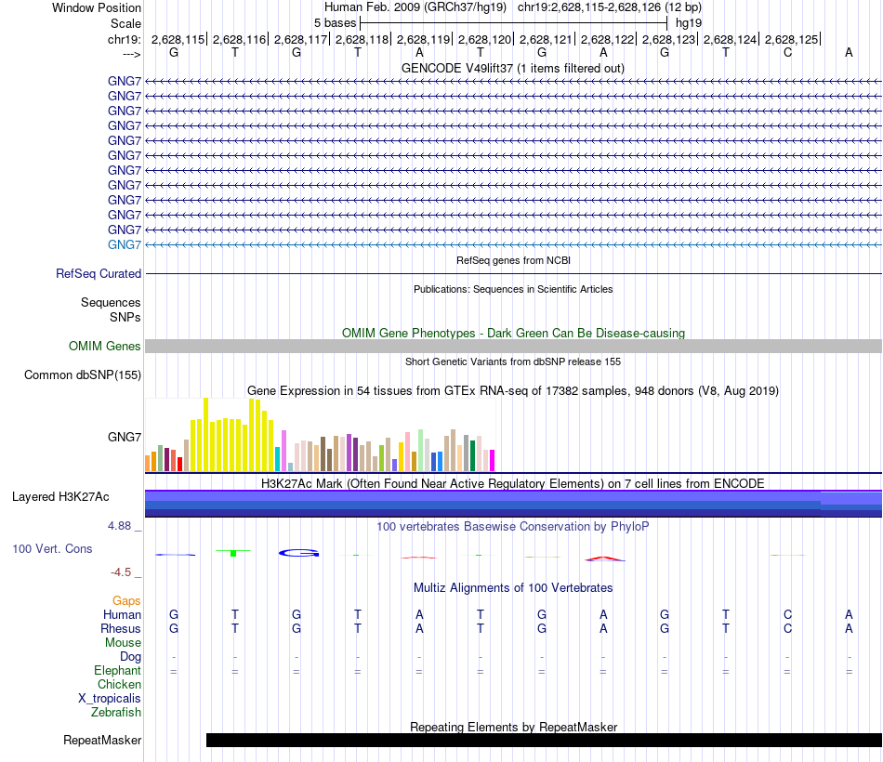Image resolution: width=883 pixels, height=762 pixels.
Task: Click the OMIM Genes label
Action: [105, 347]
